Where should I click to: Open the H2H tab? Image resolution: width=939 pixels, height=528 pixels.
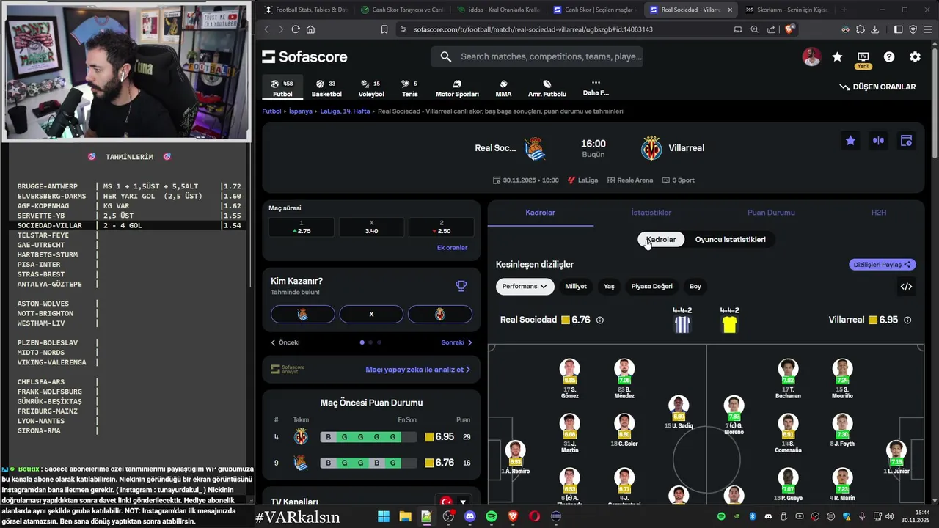[x=879, y=213]
